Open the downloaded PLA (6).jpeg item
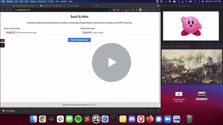The height and width of the screenshot is (125, 223). click(x=10, y=111)
